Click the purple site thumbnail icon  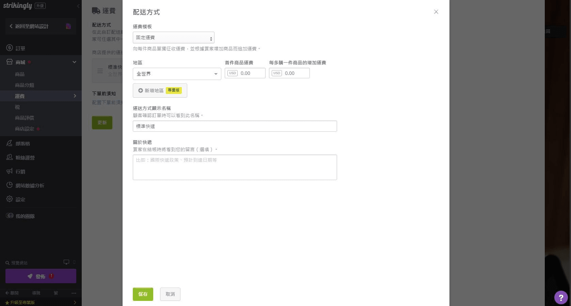[x=68, y=26]
